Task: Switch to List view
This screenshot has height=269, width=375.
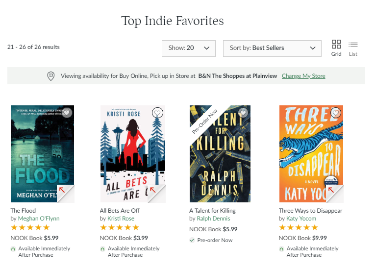Action: click(353, 49)
